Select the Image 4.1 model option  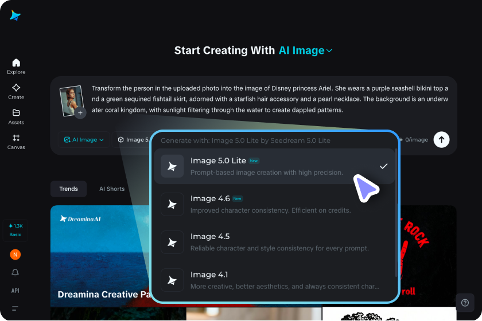(274, 280)
